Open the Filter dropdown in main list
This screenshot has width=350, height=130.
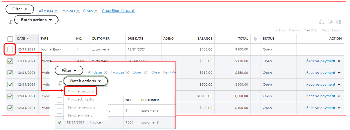(20, 9)
